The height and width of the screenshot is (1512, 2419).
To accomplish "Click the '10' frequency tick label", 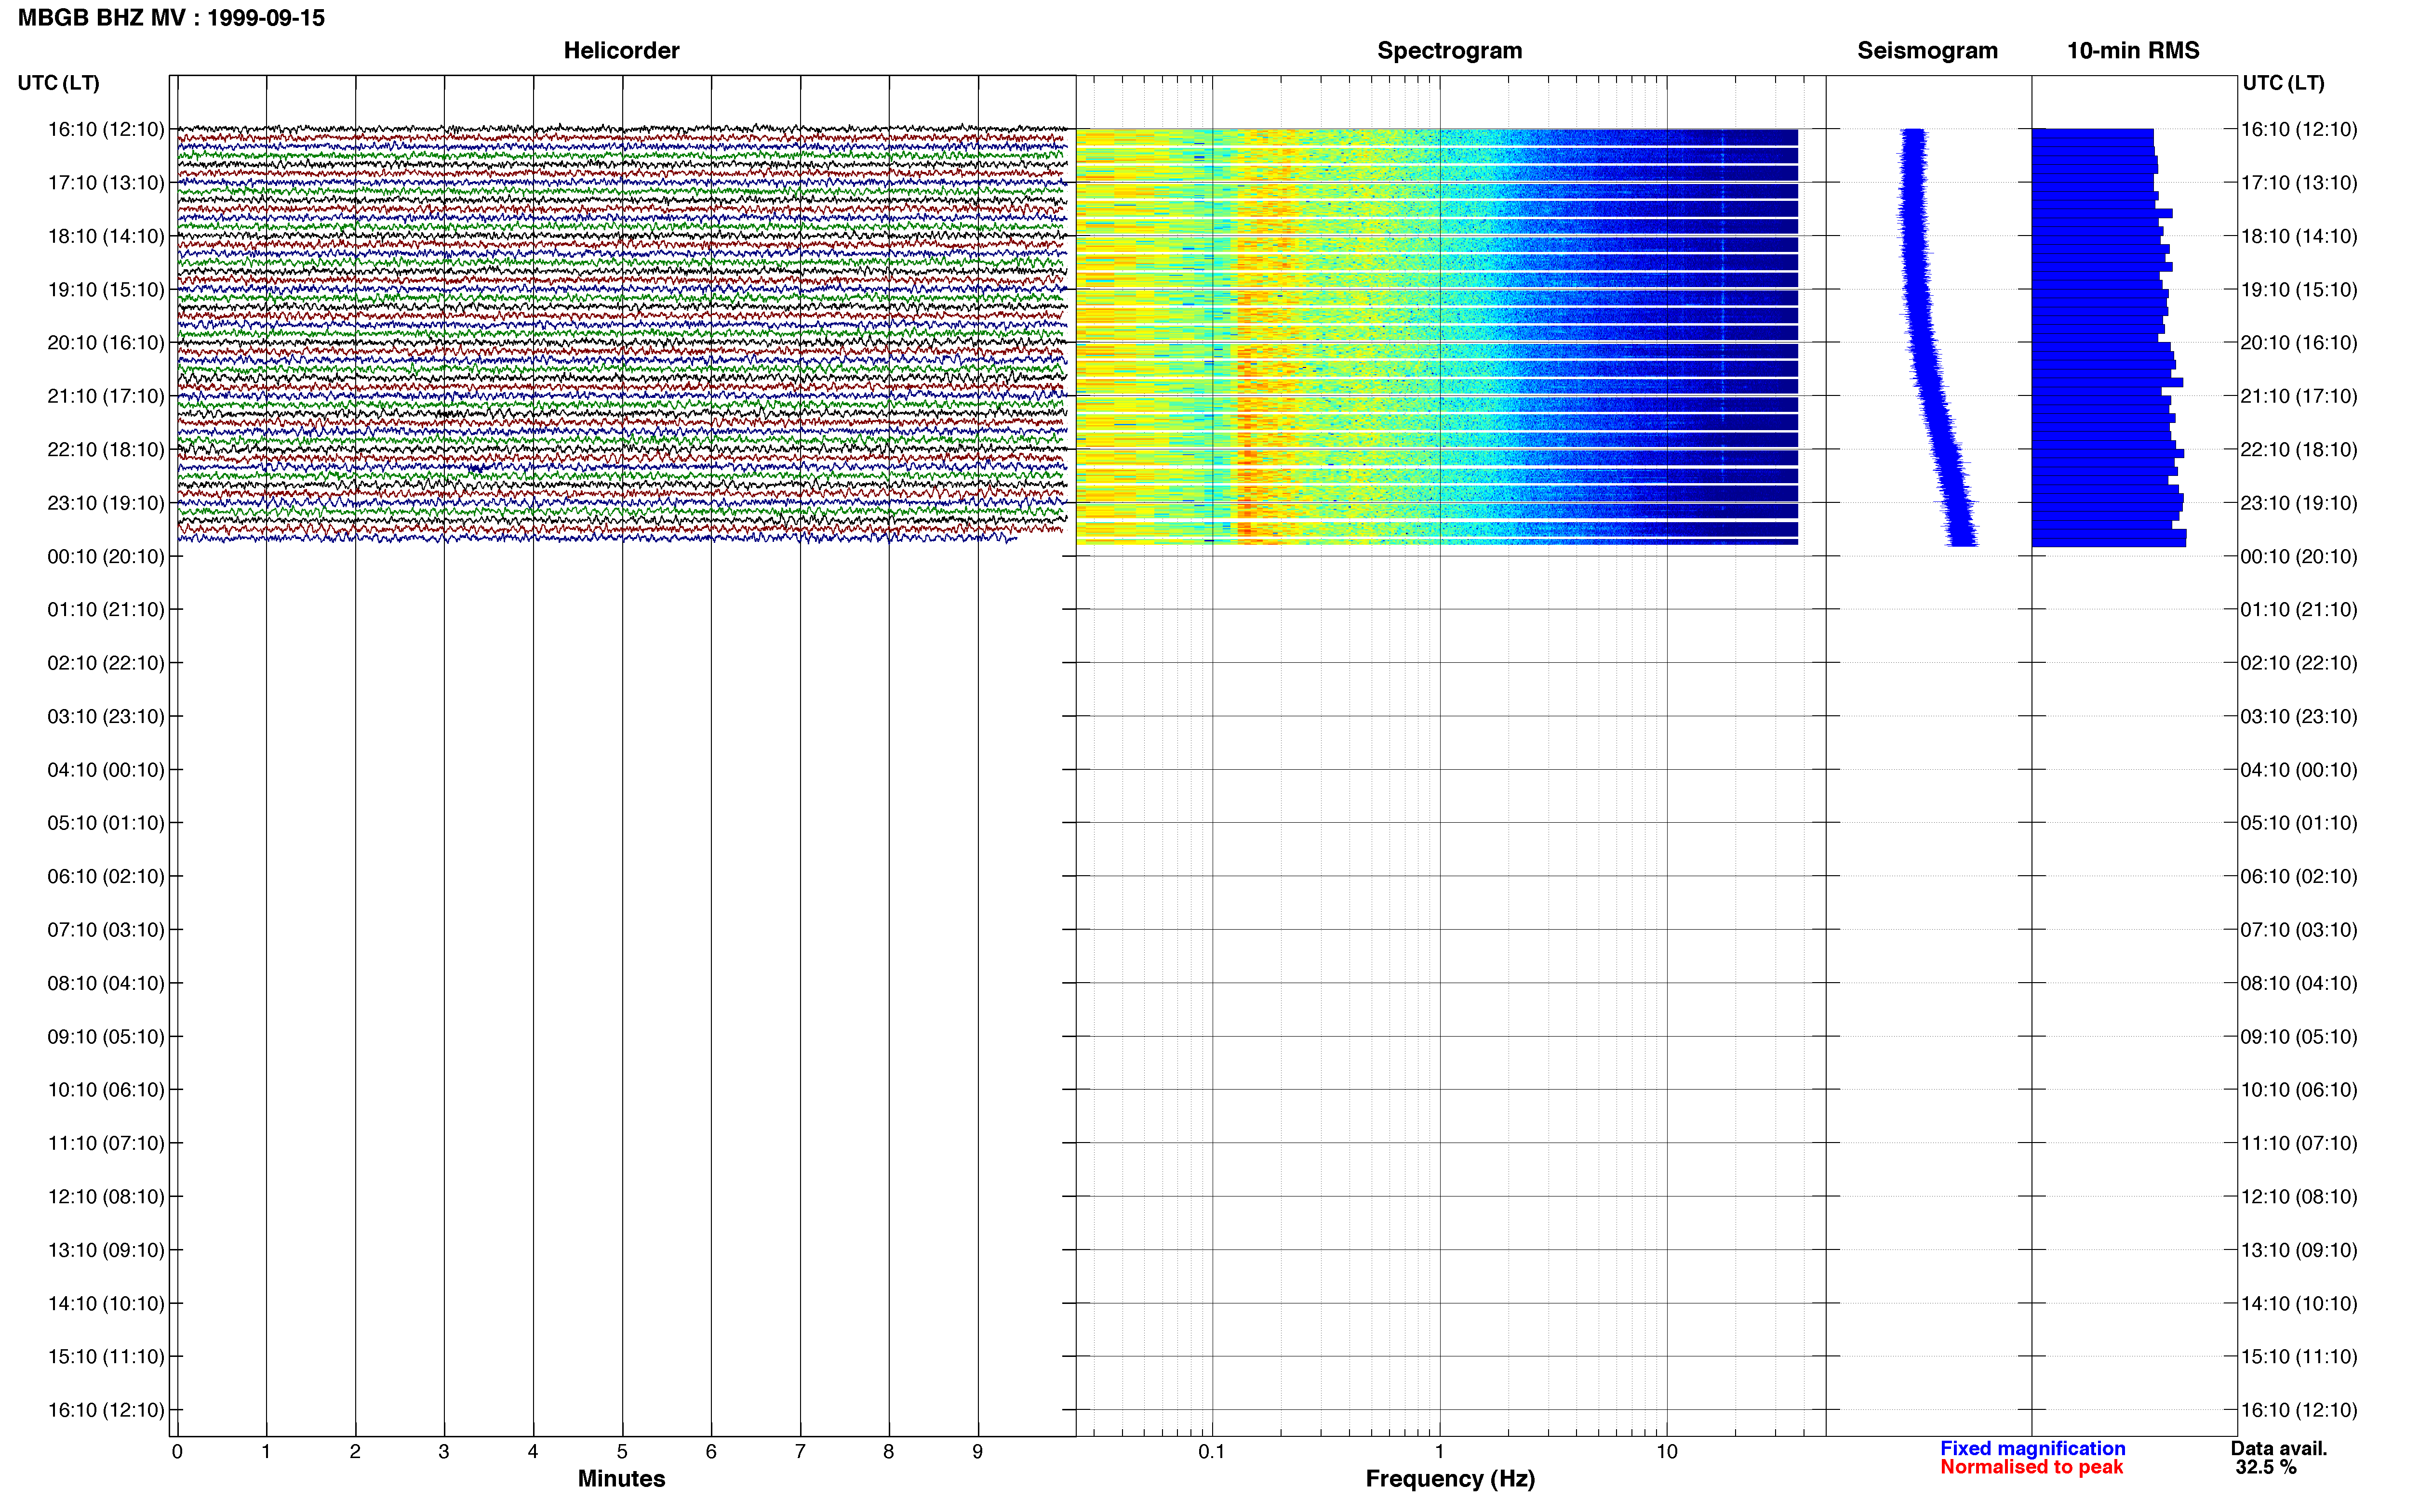I will click(x=1667, y=1452).
